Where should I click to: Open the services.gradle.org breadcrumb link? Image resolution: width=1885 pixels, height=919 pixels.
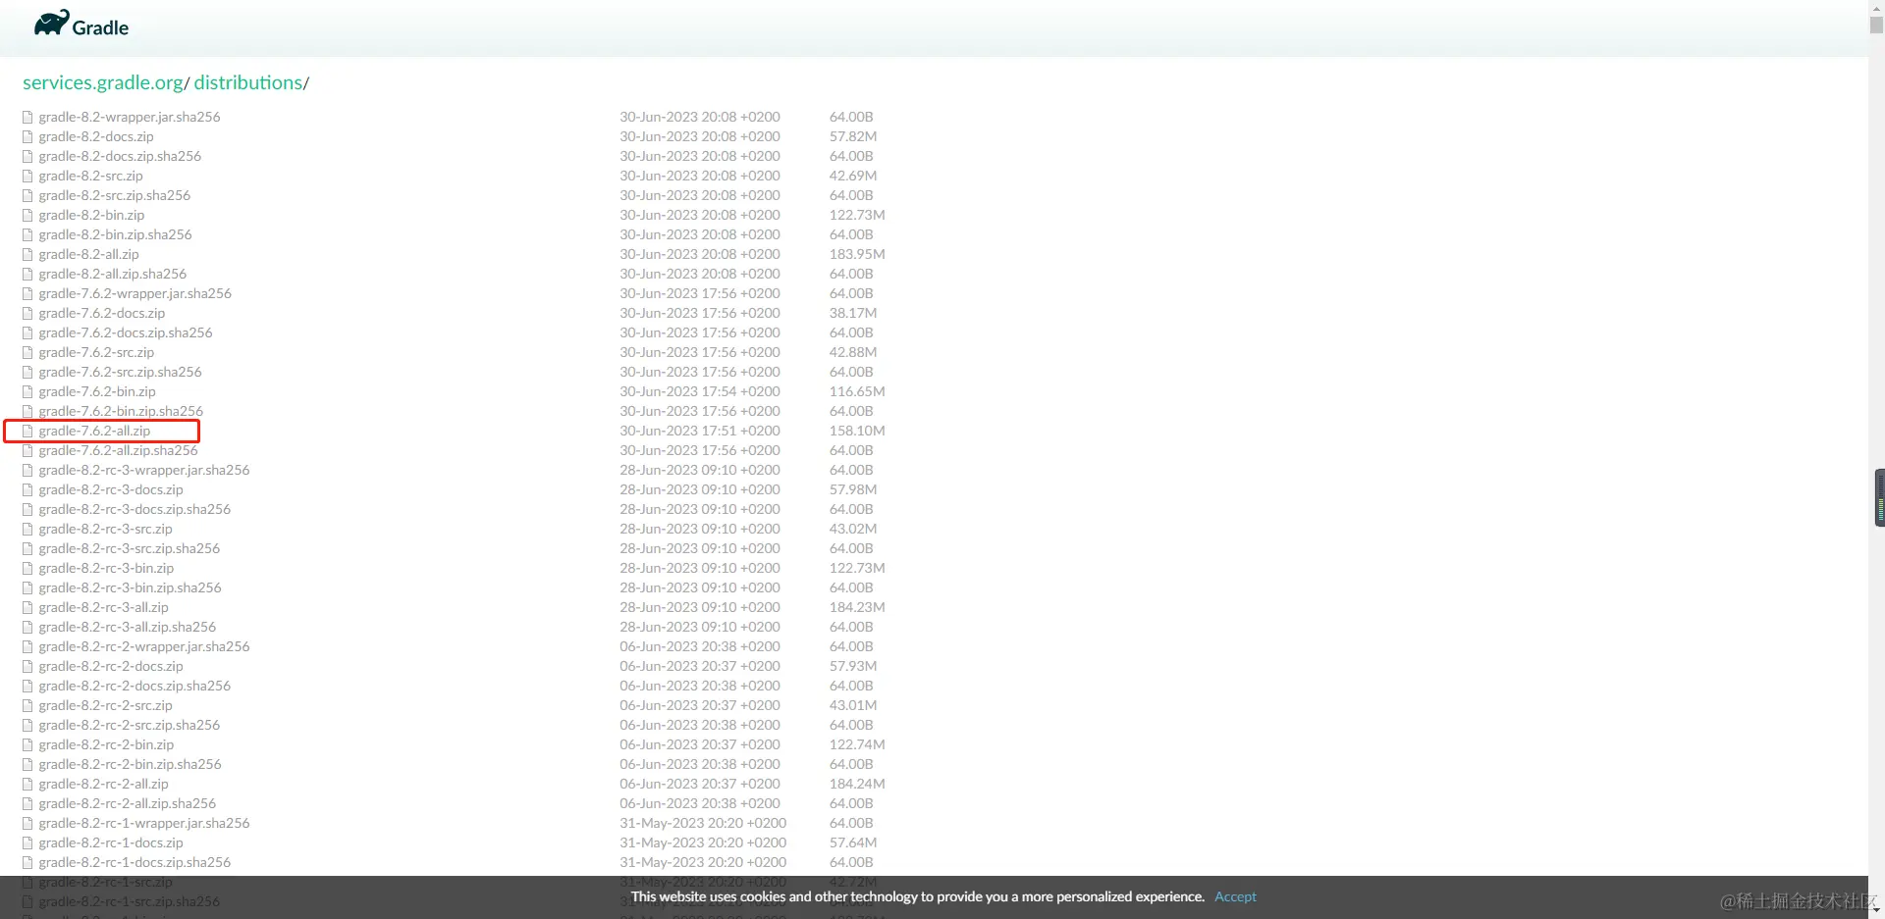[103, 82]
